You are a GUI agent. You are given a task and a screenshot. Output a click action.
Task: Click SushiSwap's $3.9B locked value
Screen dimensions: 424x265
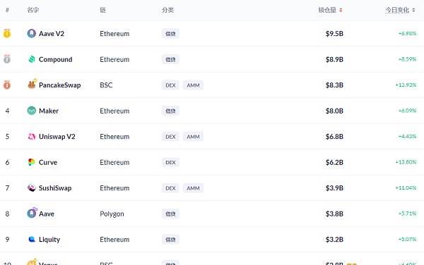334,188
